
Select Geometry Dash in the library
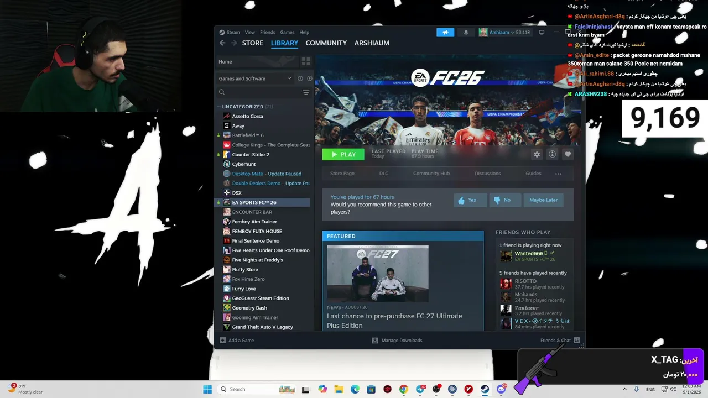[263, 308]
